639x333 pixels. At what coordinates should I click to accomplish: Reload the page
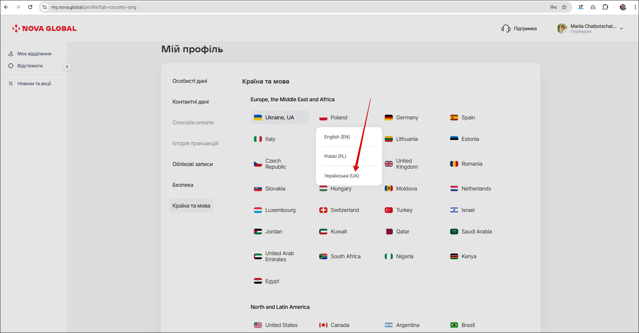click(30, 7)
